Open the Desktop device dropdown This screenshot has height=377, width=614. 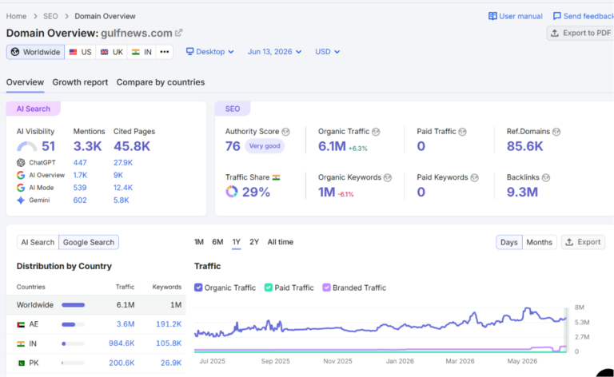[210, 52]
